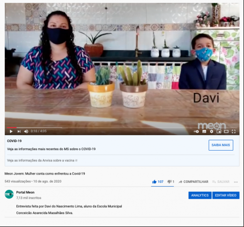Save video with SALVAR
Viewport: 244px width, 227px height.
coord(221,182)
